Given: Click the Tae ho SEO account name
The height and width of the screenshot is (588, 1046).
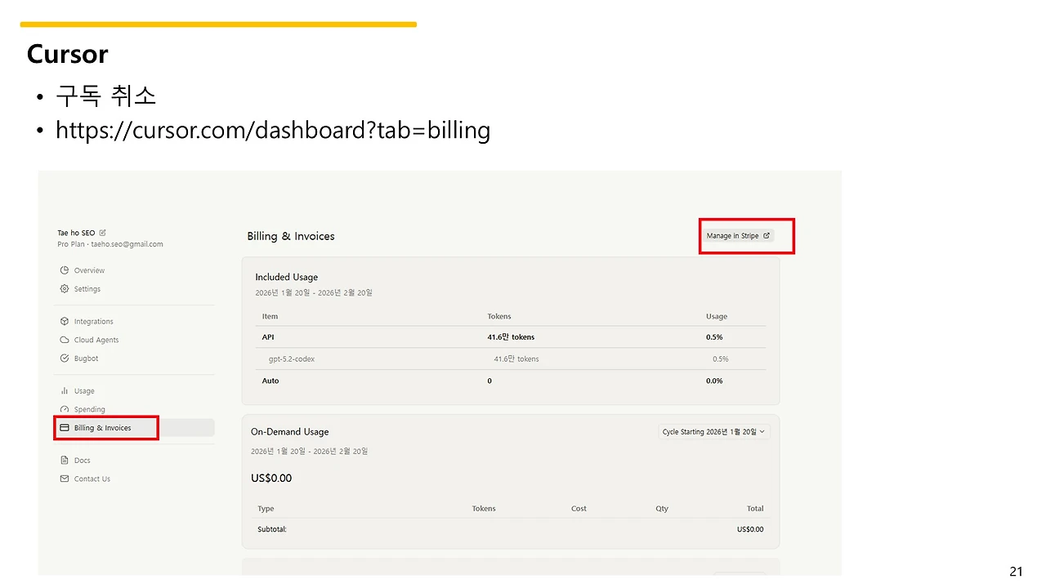Looking at the screenshot, I should tap(76, 233).
